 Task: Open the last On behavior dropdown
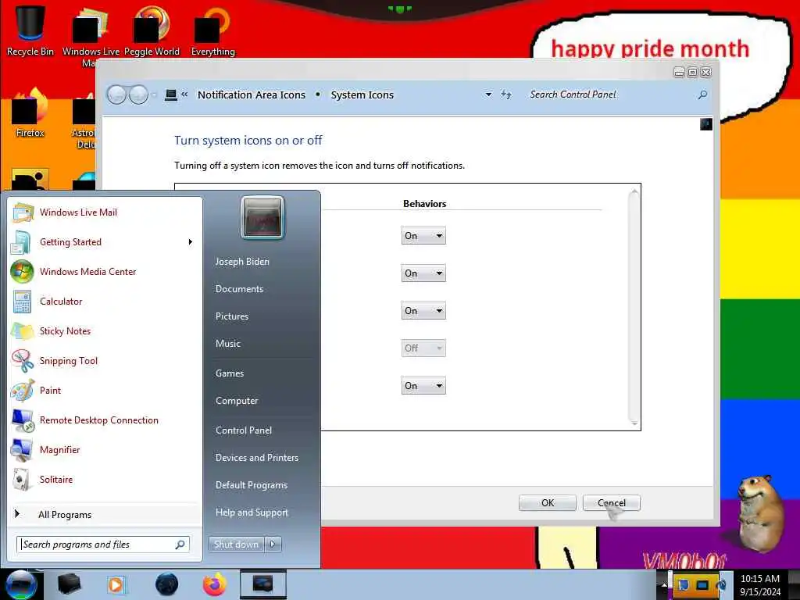(423, 386)
